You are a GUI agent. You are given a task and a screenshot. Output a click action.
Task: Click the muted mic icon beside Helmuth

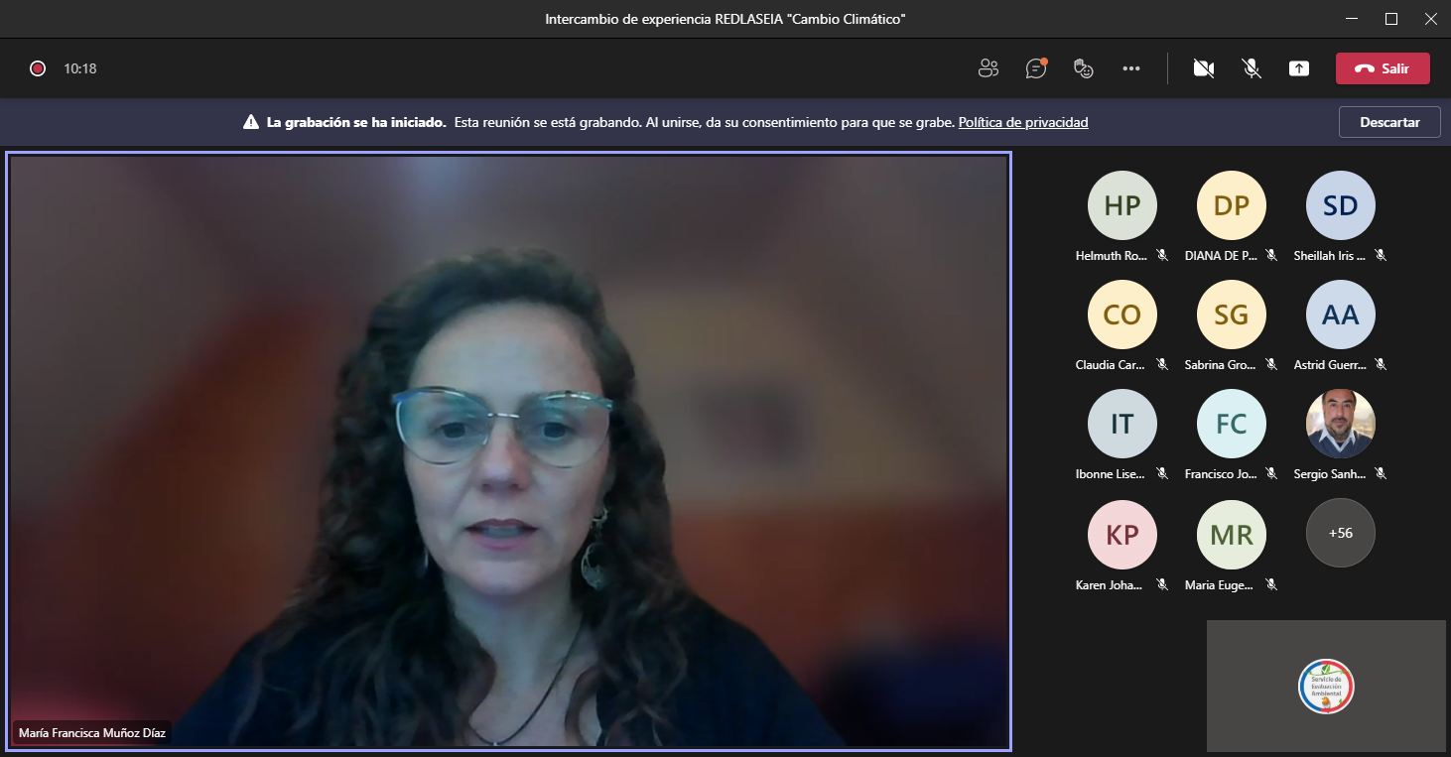point(1162,255)
